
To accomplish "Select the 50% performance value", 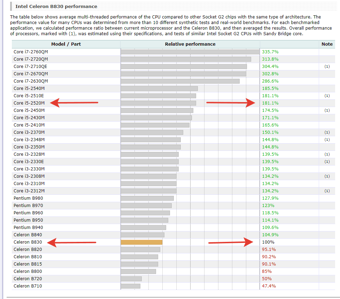I will (x=267, y=279).
